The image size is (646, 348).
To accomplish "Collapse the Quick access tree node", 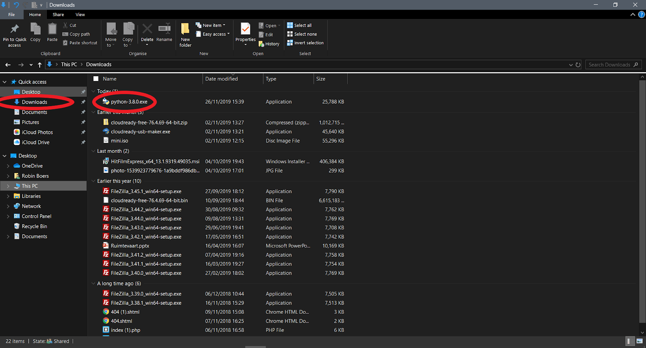I will point(5,82).
